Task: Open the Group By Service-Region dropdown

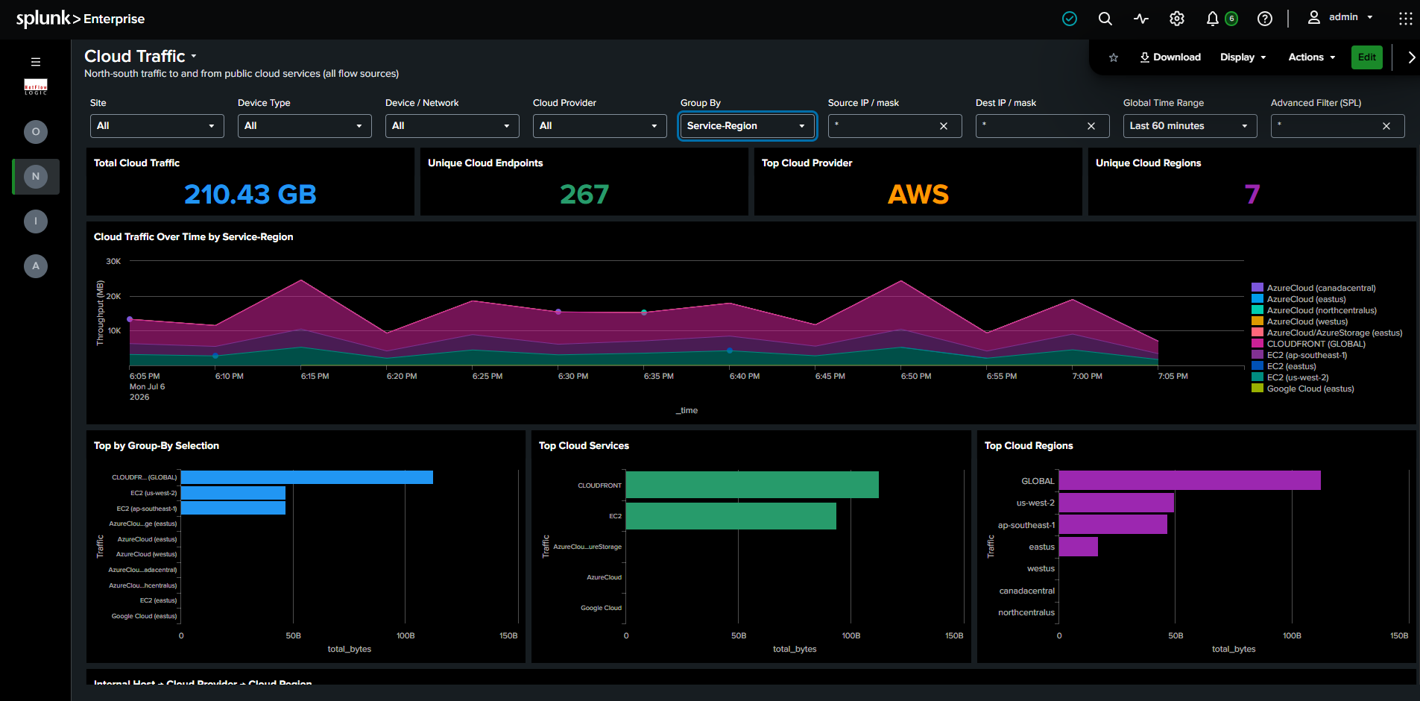Action: tap(747, 126)
